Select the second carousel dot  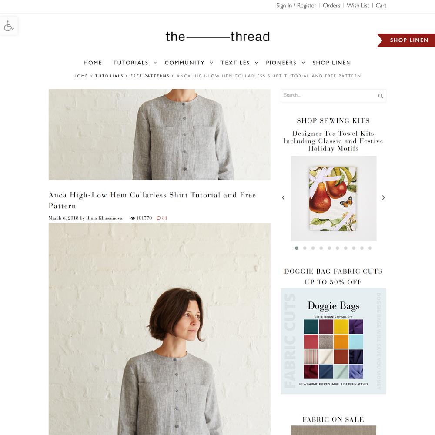point(305,248)
